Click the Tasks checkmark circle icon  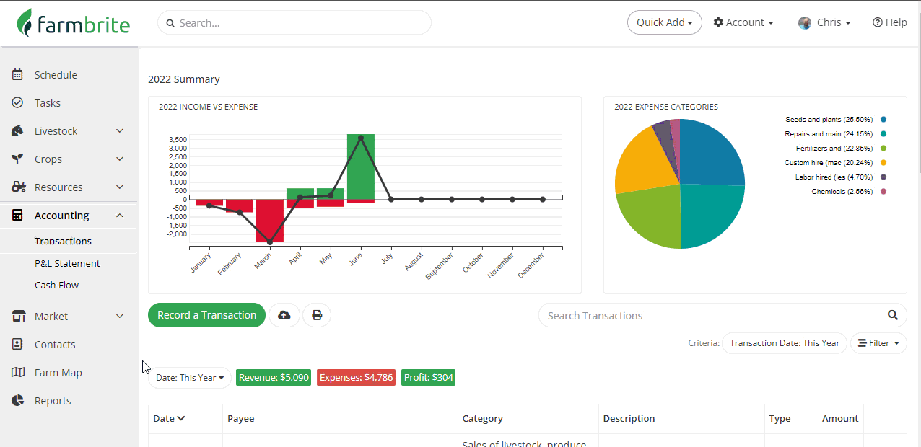tap(18, 102)
